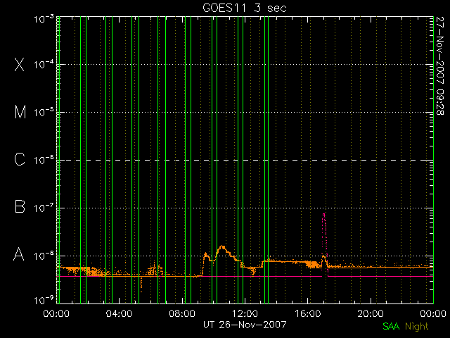Click the 20:00 time axis label

coord(371,313)
